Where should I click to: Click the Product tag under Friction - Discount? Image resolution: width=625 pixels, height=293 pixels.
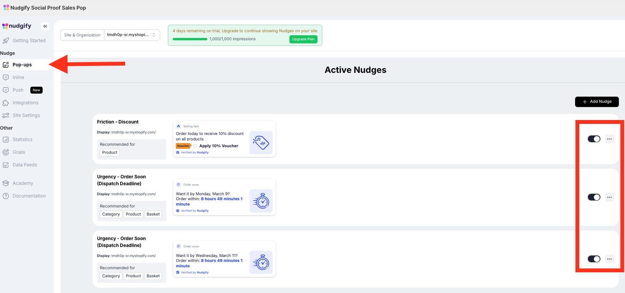[110, 153]
